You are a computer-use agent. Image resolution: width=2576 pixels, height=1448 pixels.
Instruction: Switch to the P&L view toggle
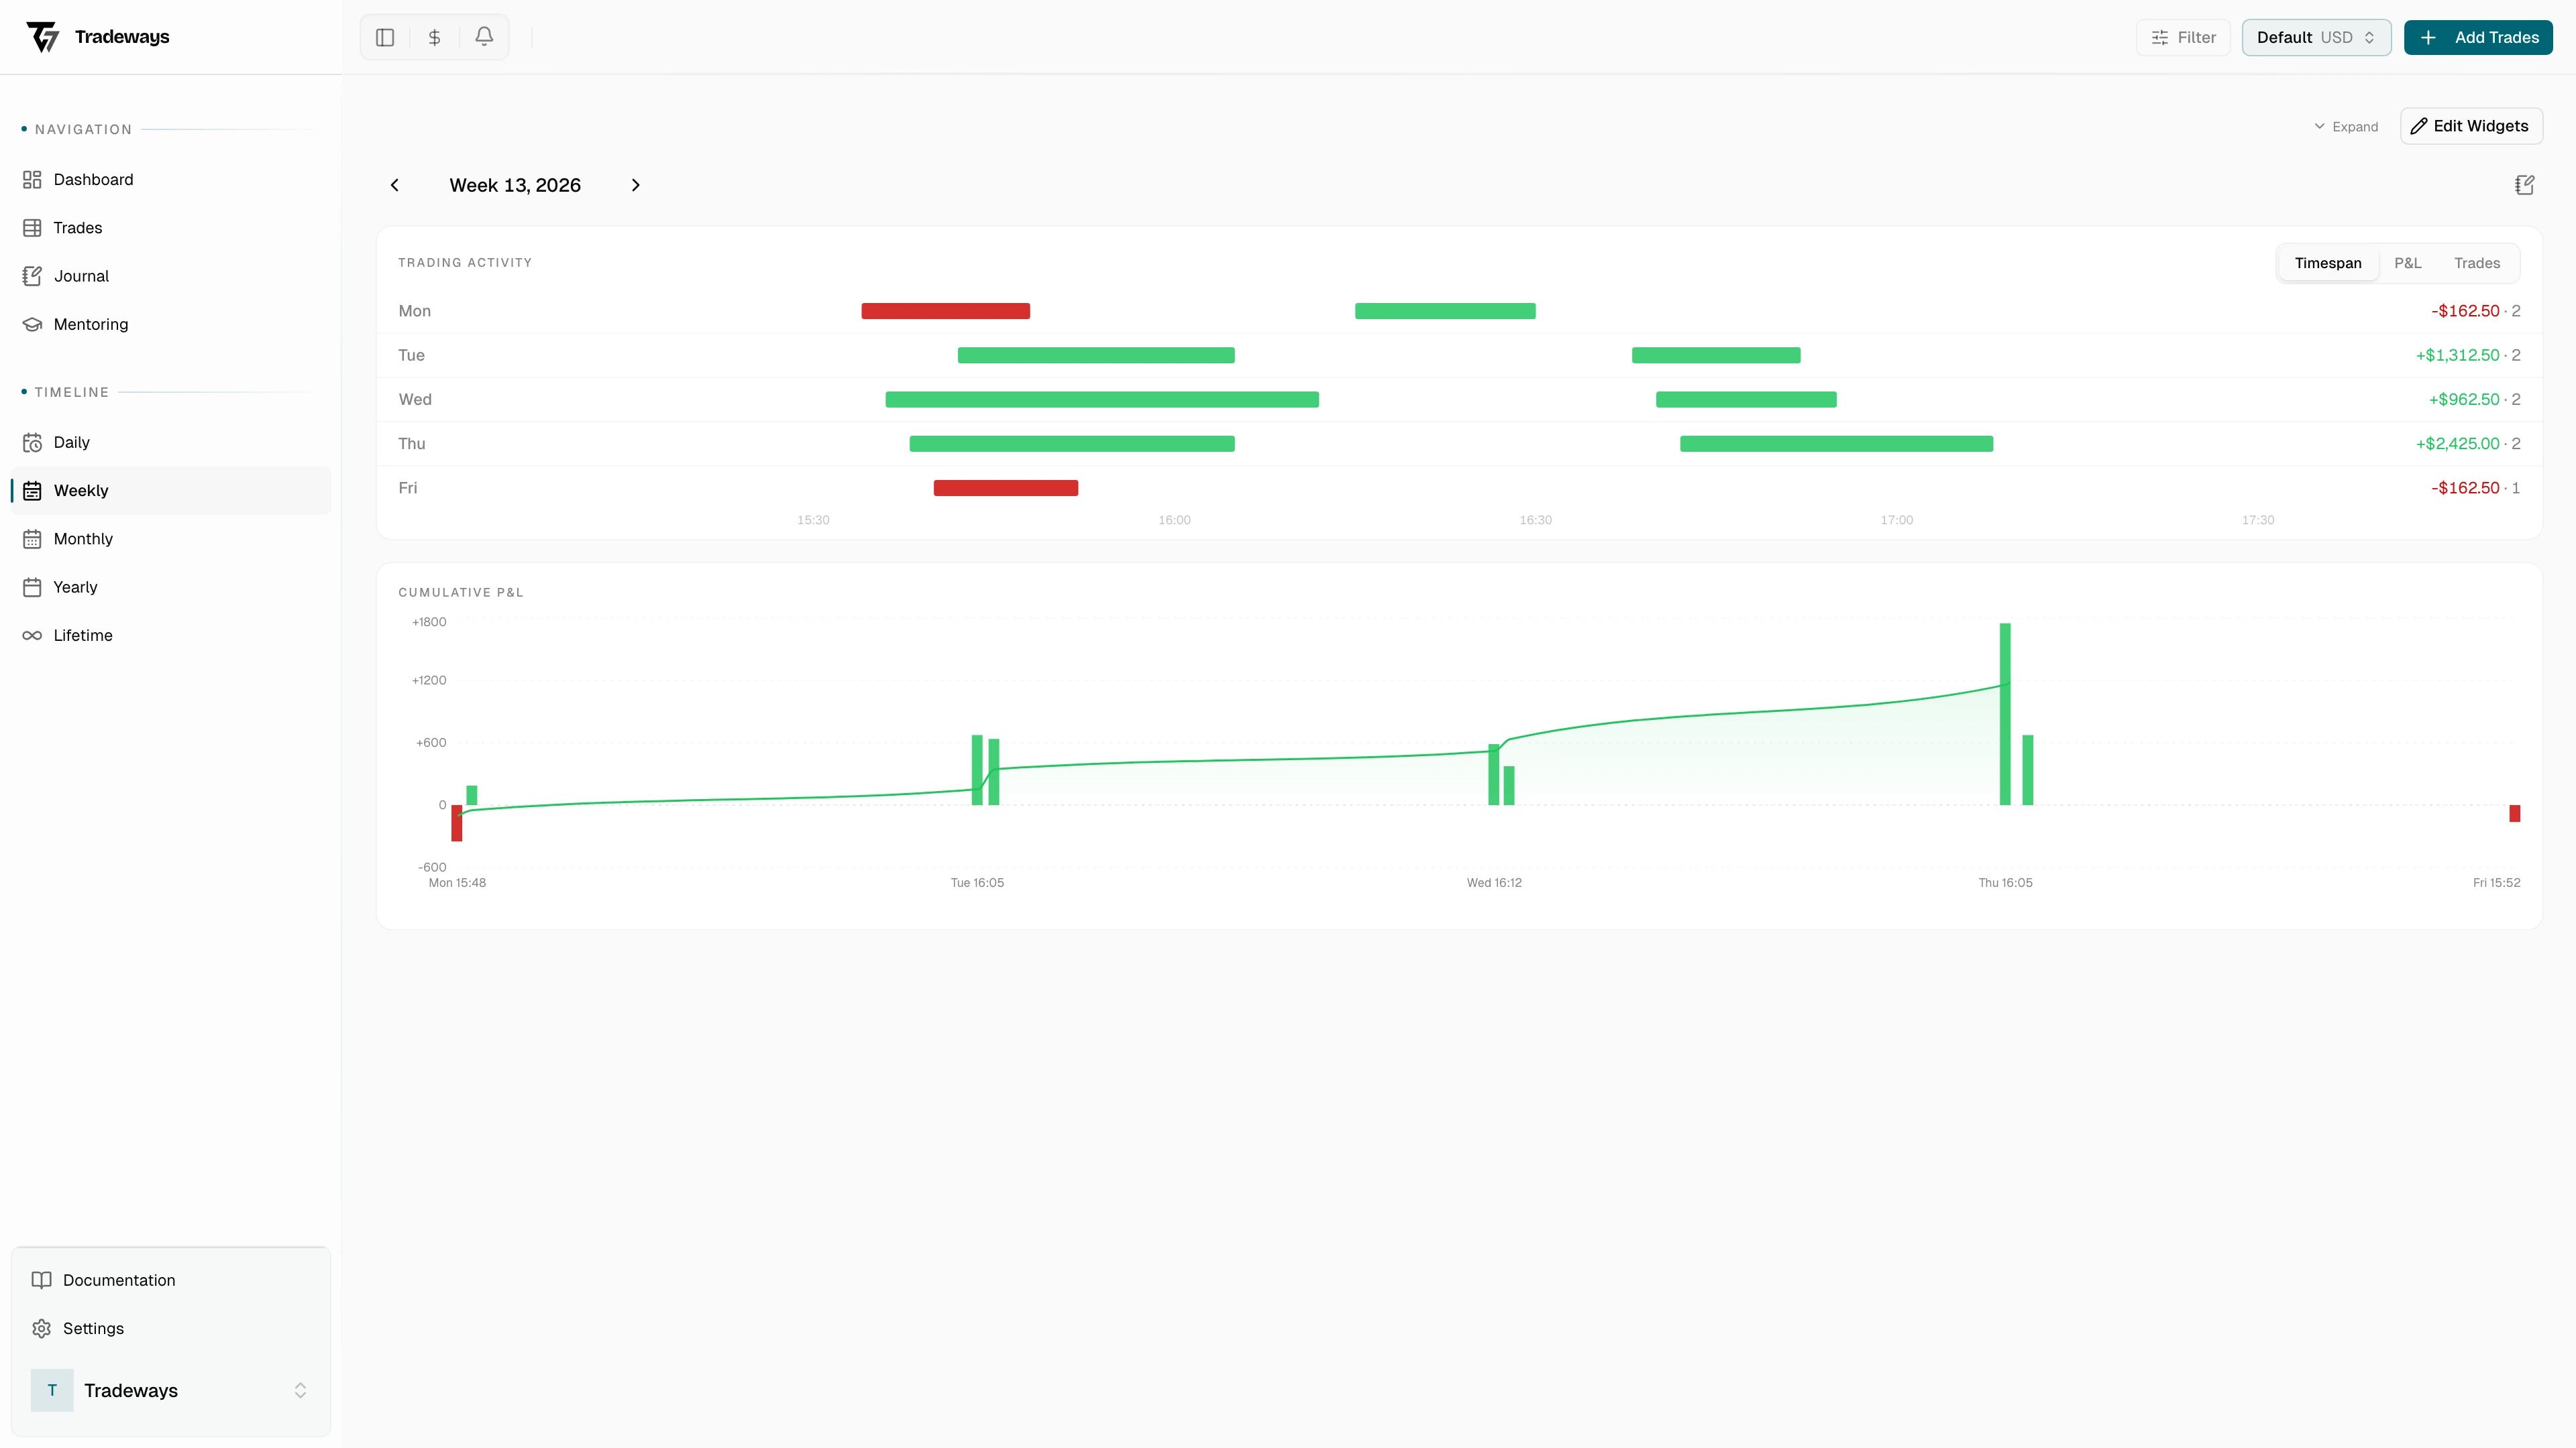(x=2409, y=262)
